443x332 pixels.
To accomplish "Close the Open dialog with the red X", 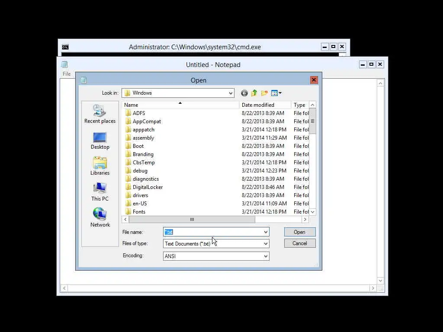I will pos(314,80).
